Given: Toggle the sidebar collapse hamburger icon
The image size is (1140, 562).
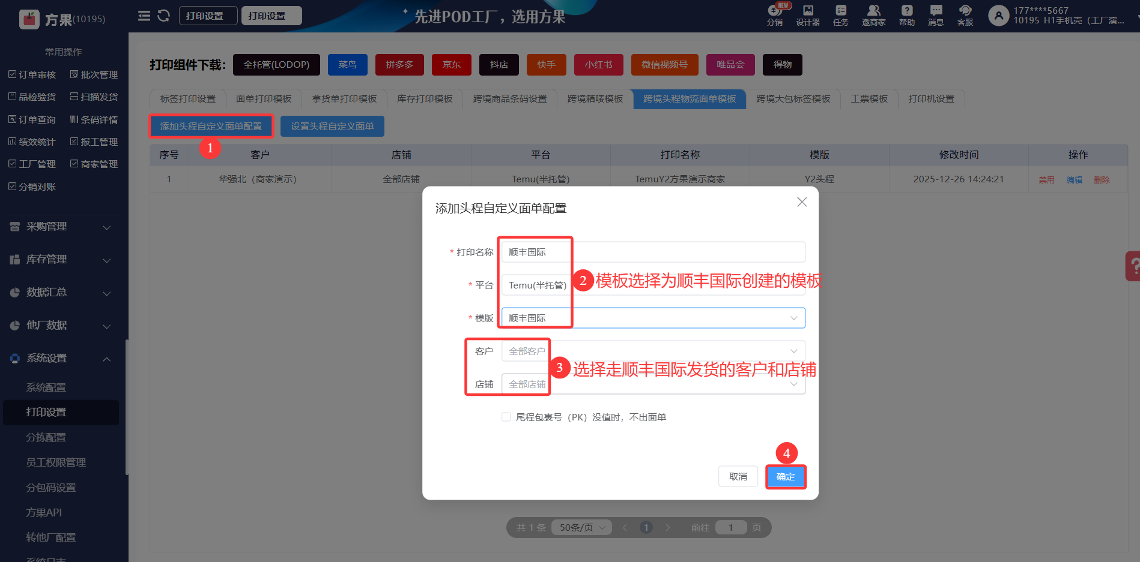Looking at the screenshot, I should click(144, 16).
